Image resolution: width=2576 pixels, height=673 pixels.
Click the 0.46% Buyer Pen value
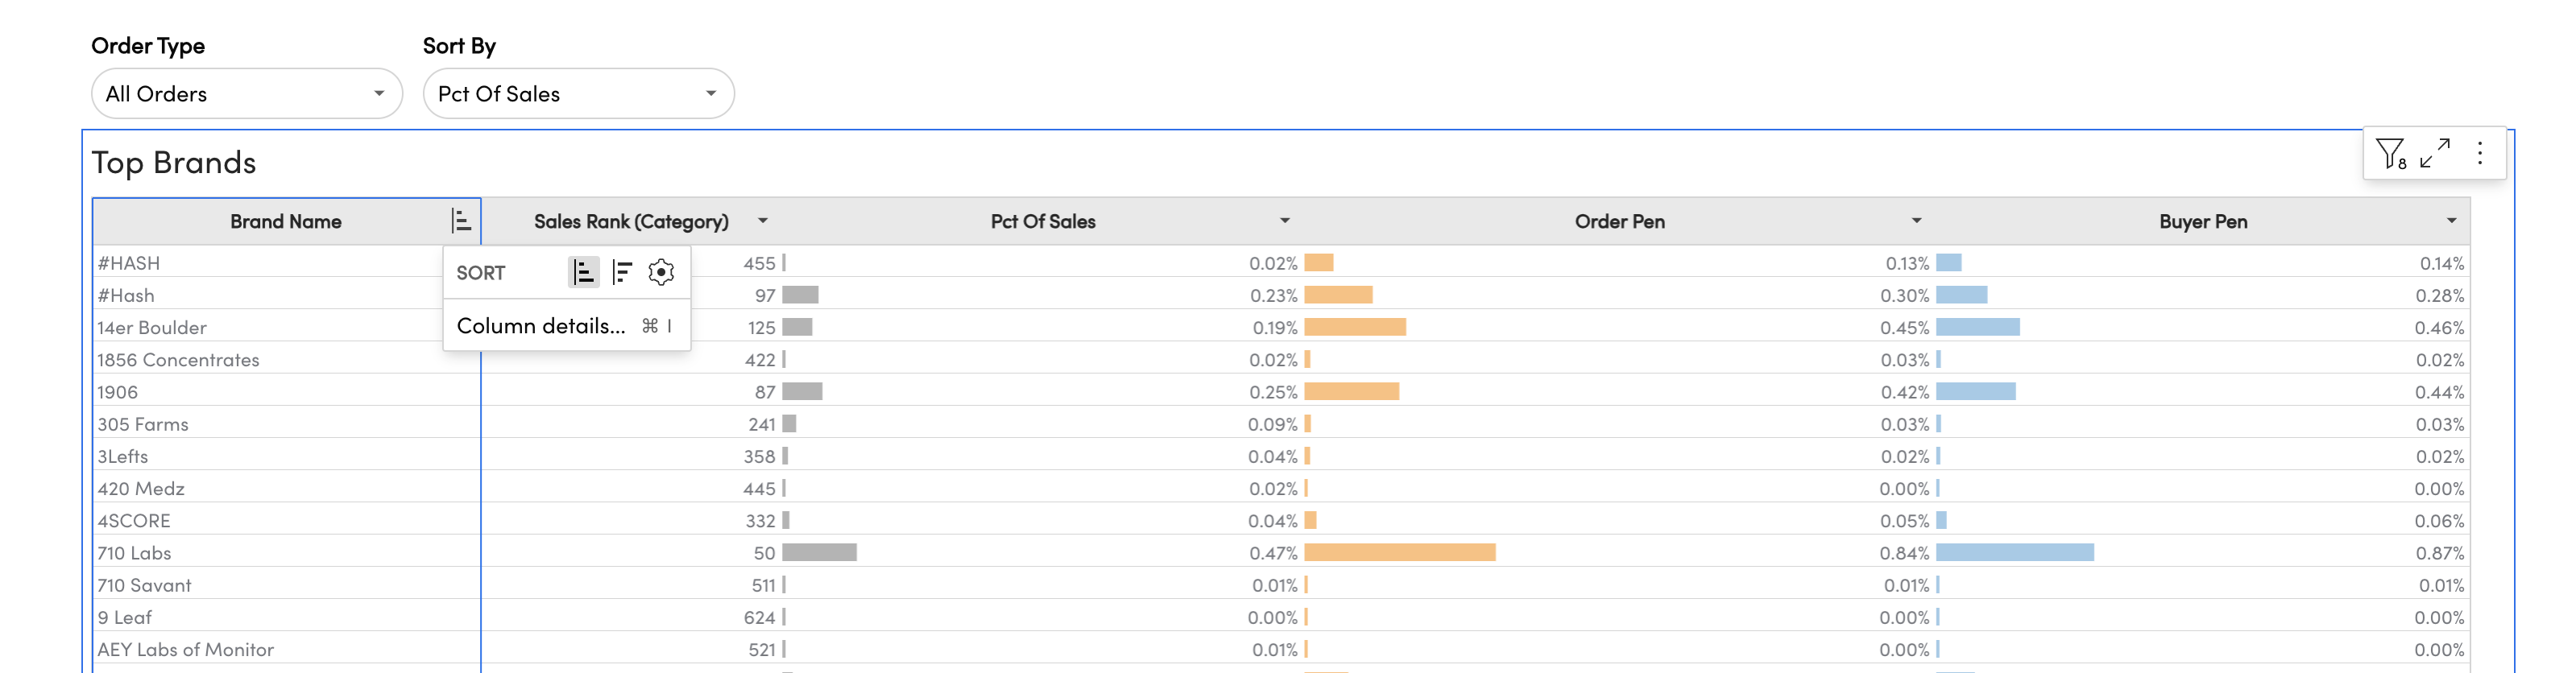2439,327
